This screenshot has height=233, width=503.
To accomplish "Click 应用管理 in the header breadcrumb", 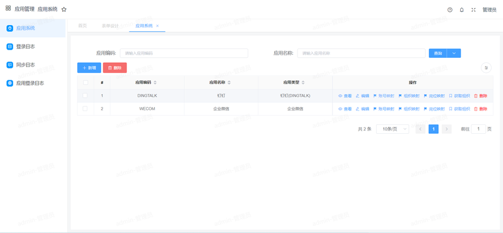I will point(25,9).
